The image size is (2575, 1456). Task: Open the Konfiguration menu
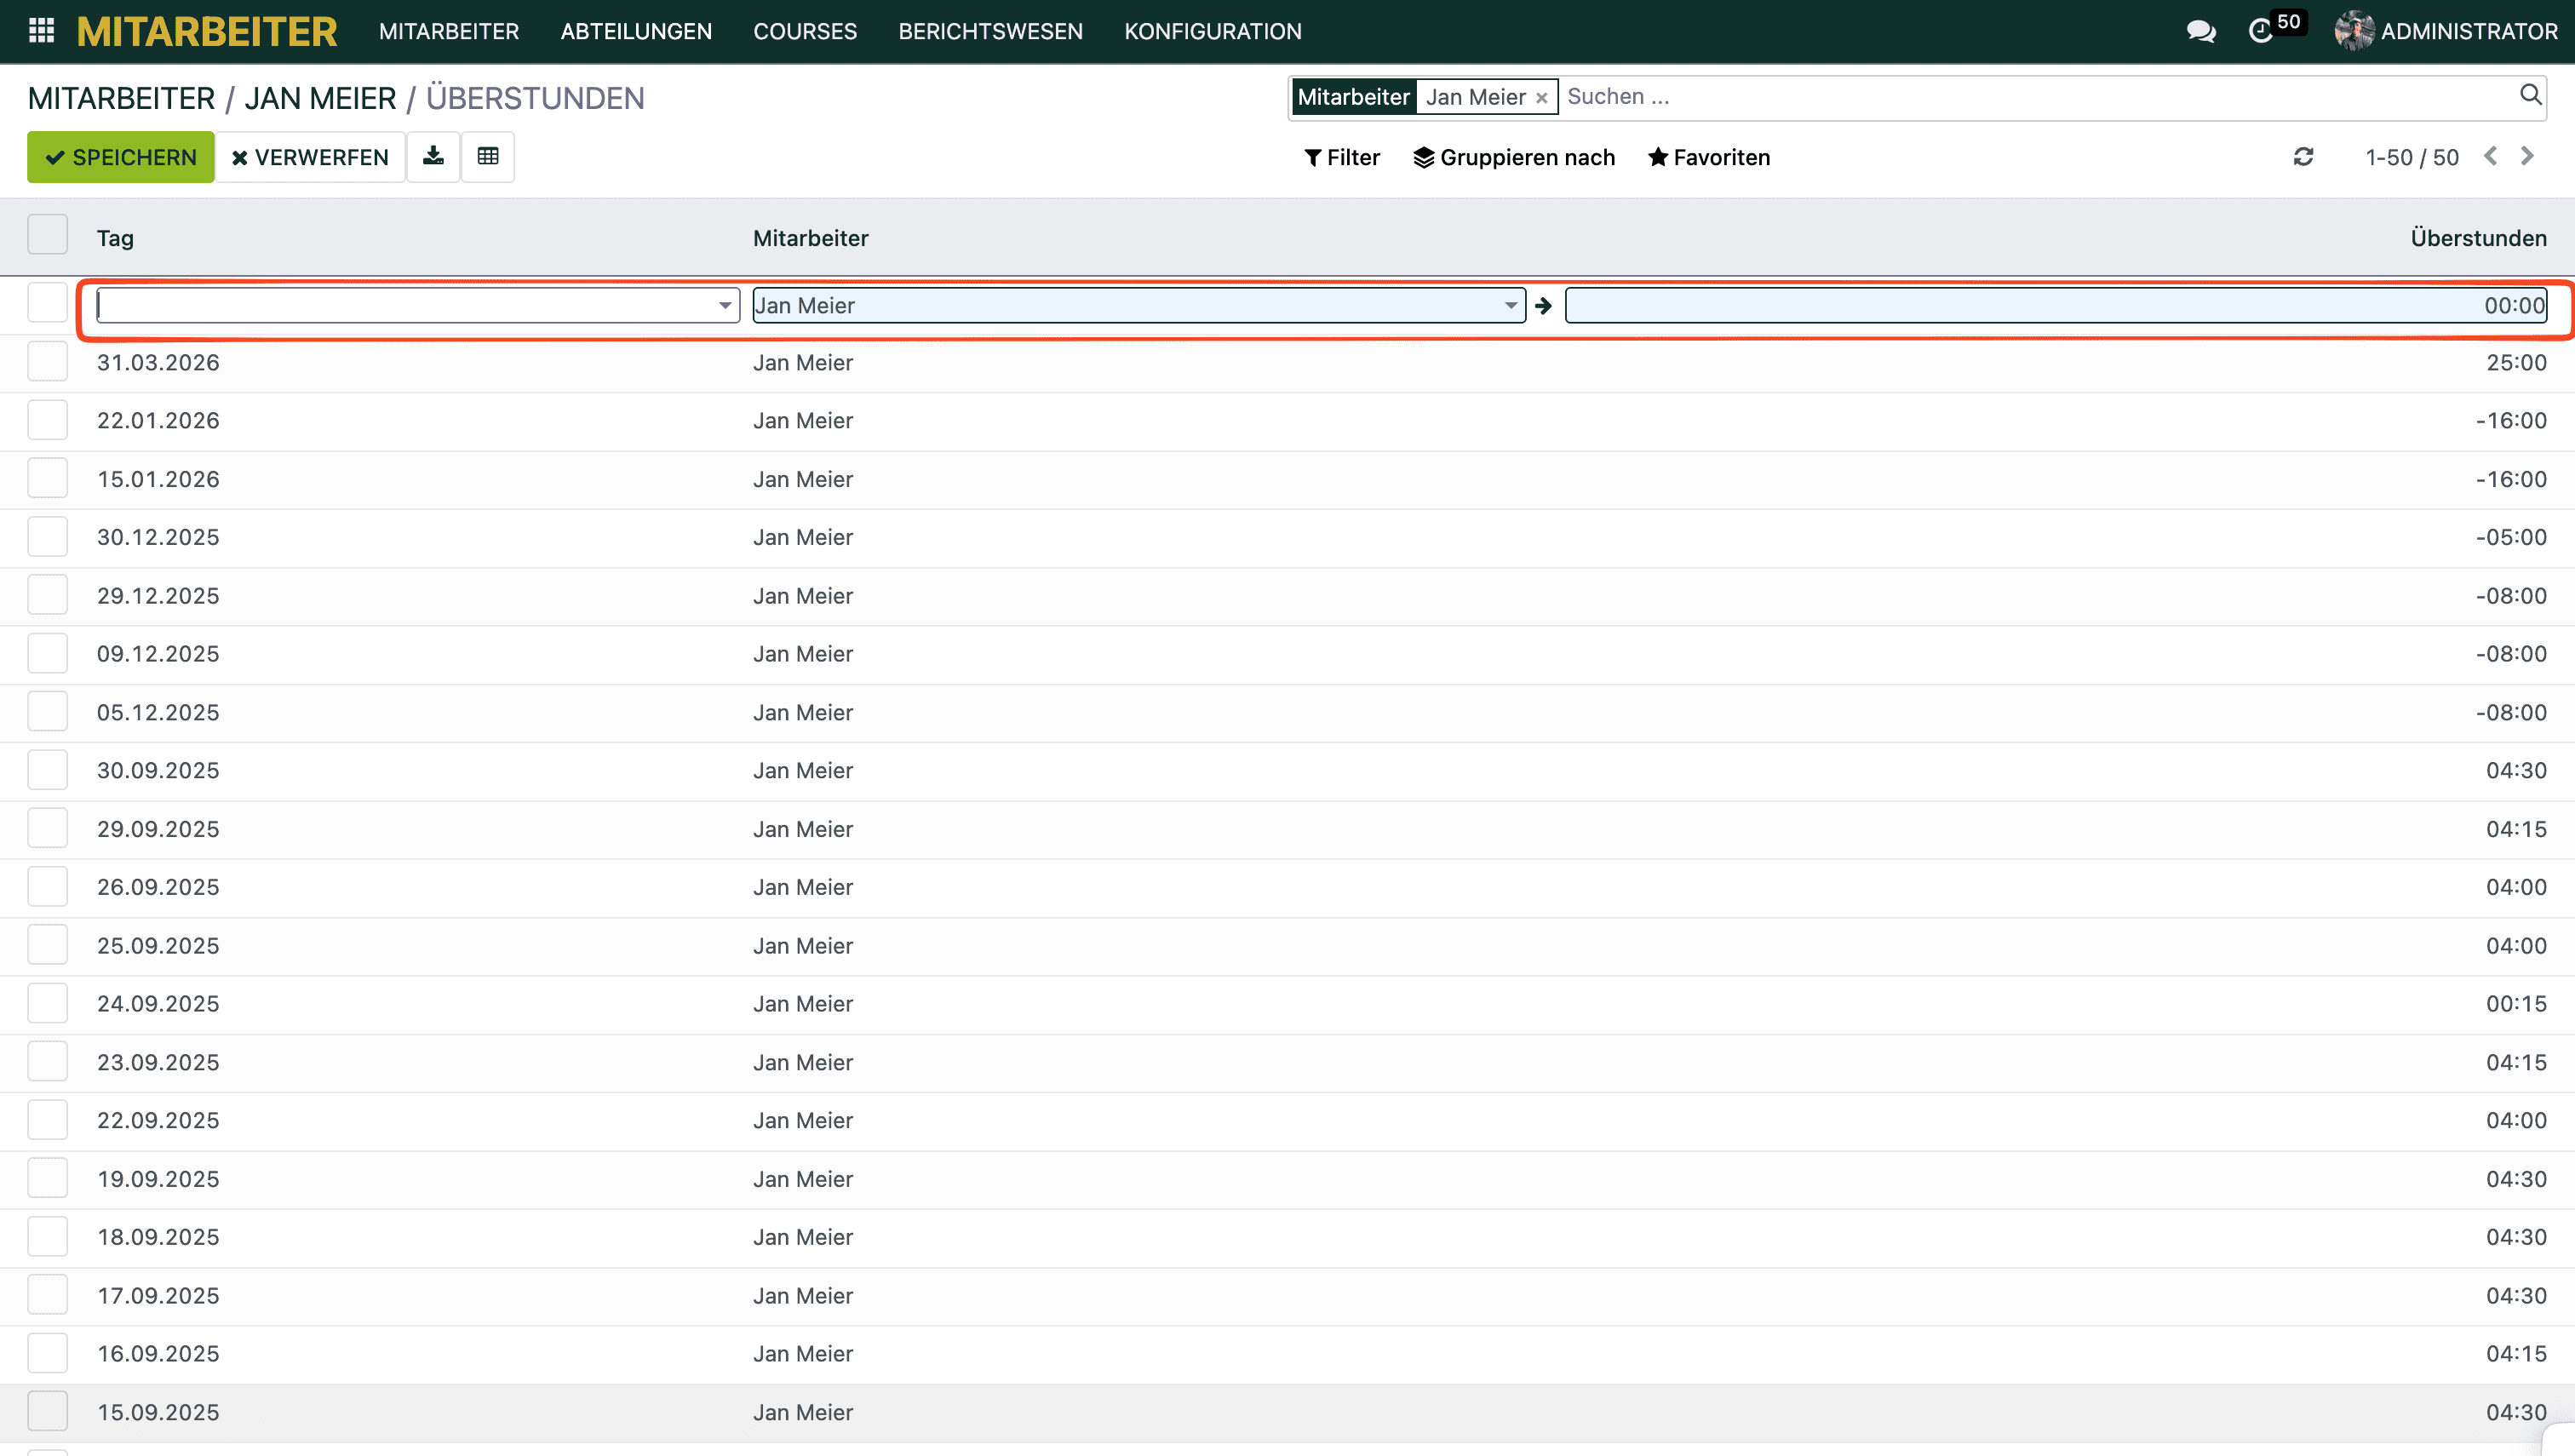pyautogui.click(x=1212, y=31)
